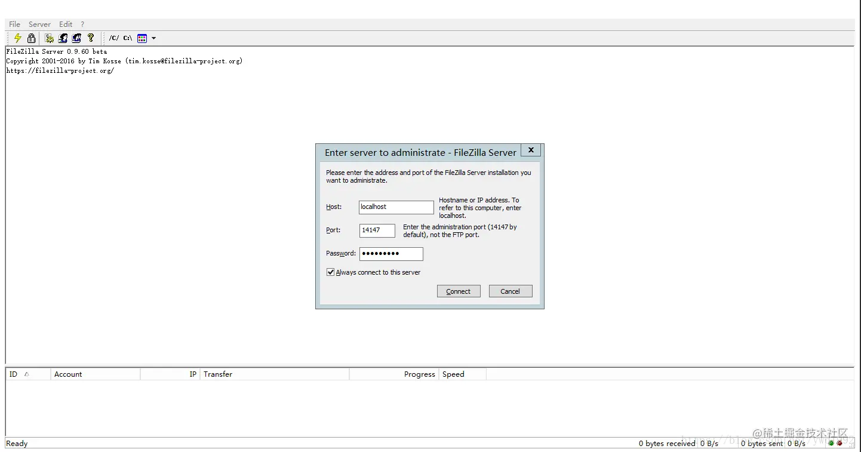Sort by the Transfer column header

(x=275, y=374)
